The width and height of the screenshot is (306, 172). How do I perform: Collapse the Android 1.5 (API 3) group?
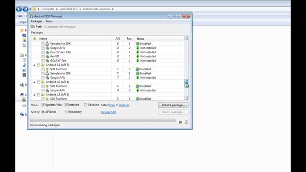pos(34,95)
